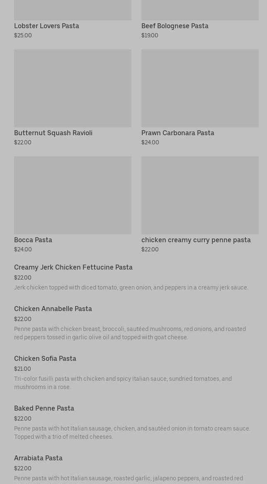
Task: Click the Lobster Lovers Pasta image
Action: pyautogui.click(x=73, y=10)
